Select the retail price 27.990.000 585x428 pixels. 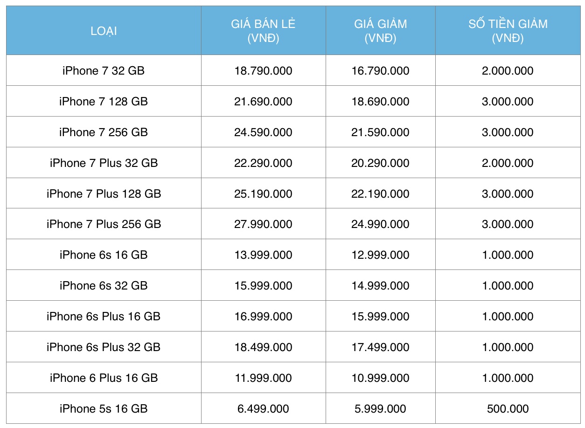[263, 224]
